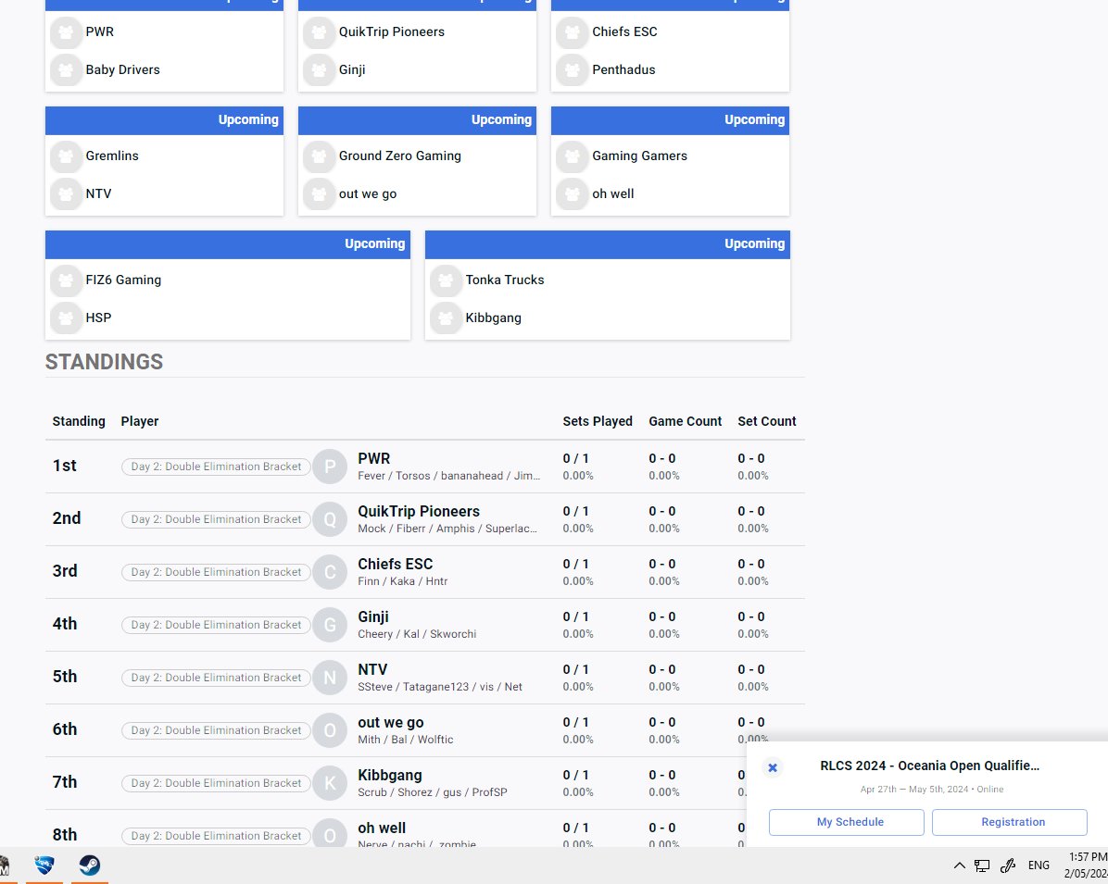Image resolution: width=1108 pixels, height=884 pixels.
Task: Click the Ginji avatar in match card
Action: tap(319, 70)
